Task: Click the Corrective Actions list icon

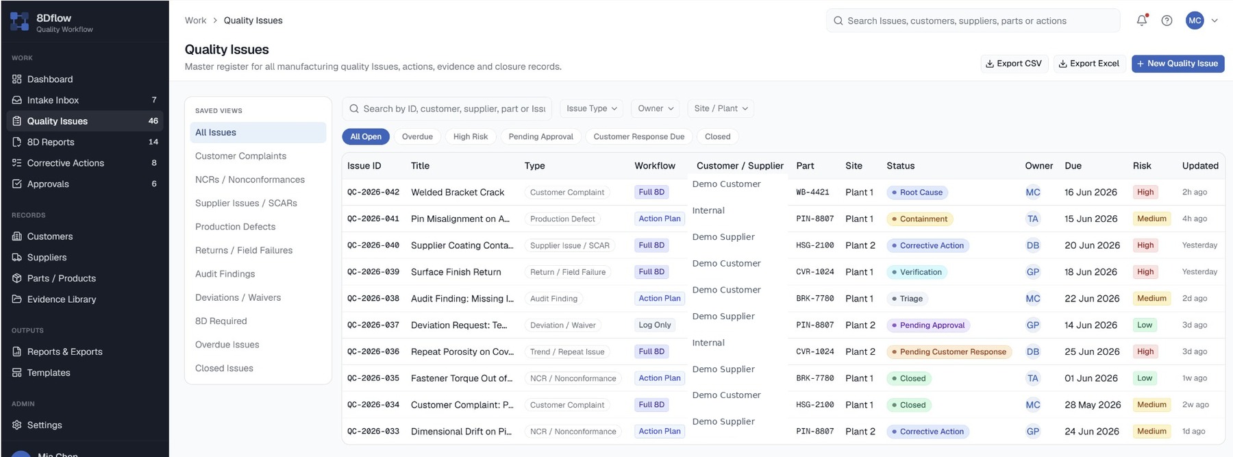Action: coord(17,163)
